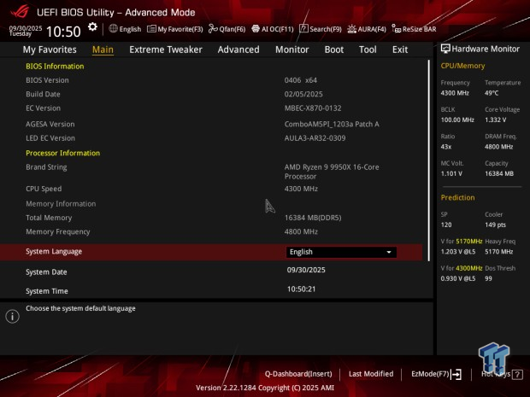Click the main panel vertical scrollbar
The image size is (530, 397).
click(x=429, y=161)
